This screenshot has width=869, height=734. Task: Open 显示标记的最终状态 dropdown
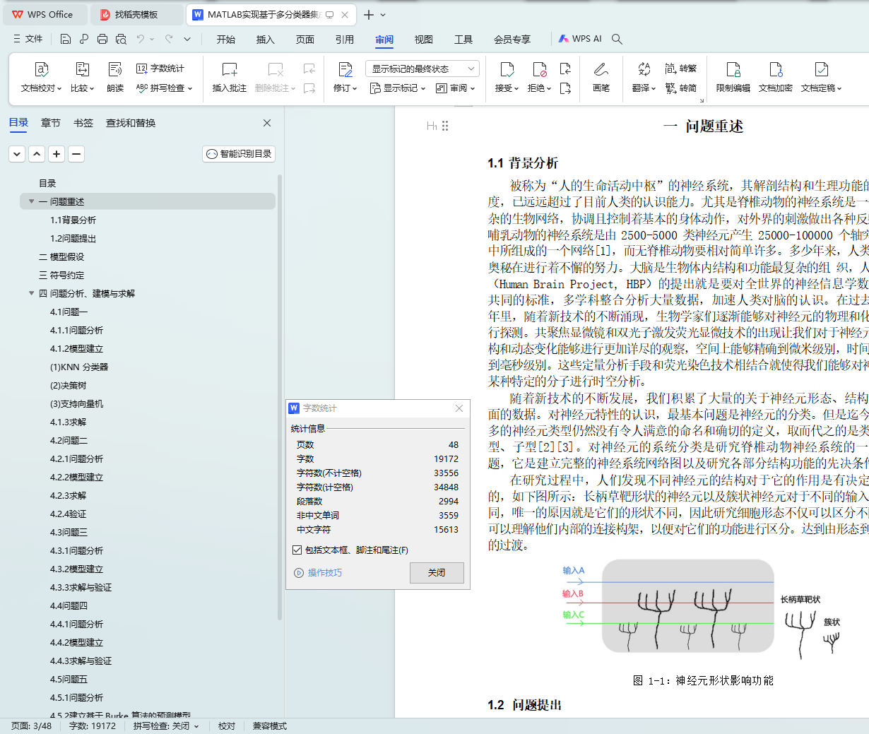(x=422, y=69)
